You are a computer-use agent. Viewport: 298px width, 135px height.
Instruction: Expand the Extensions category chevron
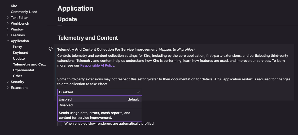(8, 88)
